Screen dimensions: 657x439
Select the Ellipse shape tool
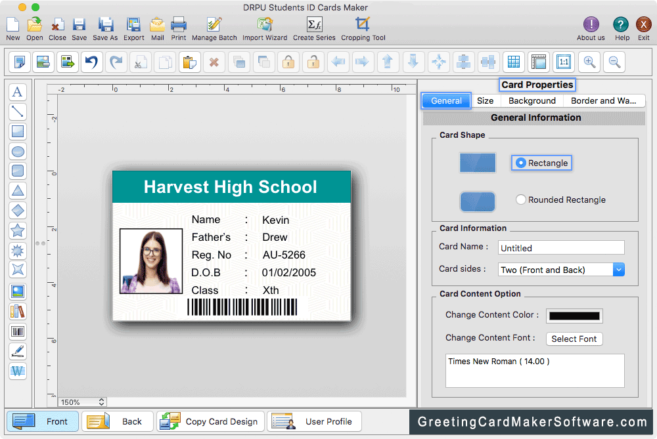[18, 152]
